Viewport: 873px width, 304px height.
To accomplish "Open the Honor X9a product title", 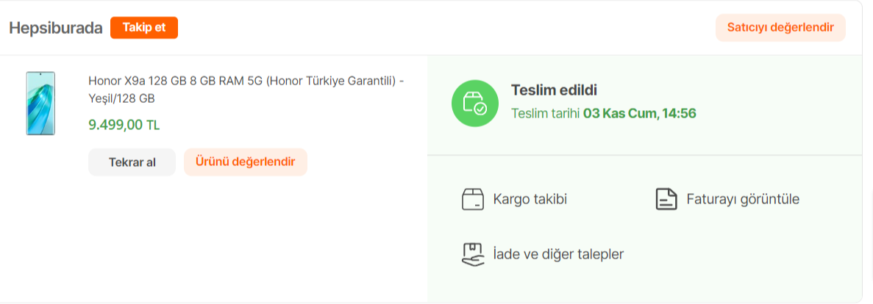I will [x=246, y=81].
